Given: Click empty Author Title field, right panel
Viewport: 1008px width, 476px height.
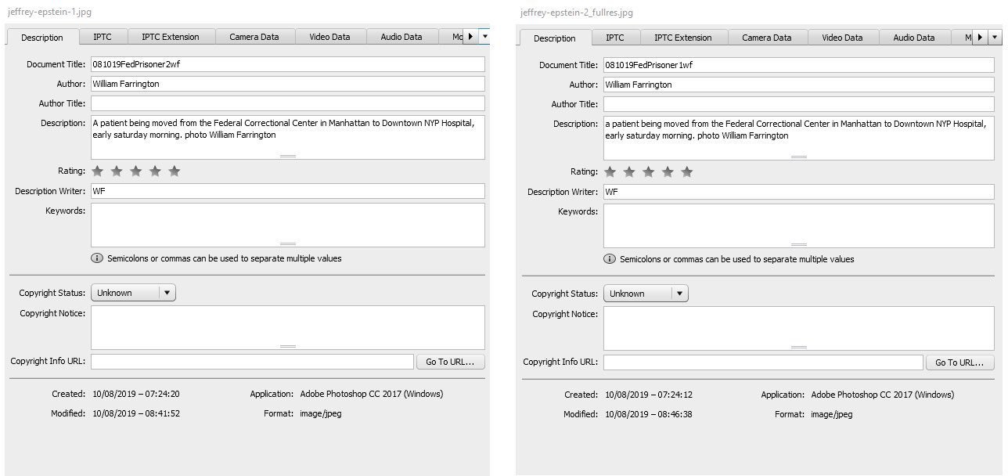Looking at the screenshot, I should tap(799, 104).
